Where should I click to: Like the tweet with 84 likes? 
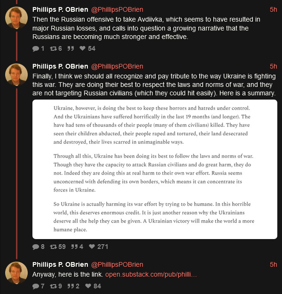pos(83,286)
